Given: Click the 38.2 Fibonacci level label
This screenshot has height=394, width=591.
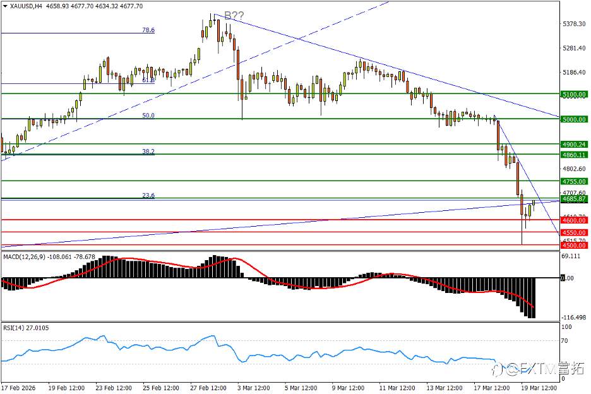Looking at the screenshot, I should pos(148,151).
